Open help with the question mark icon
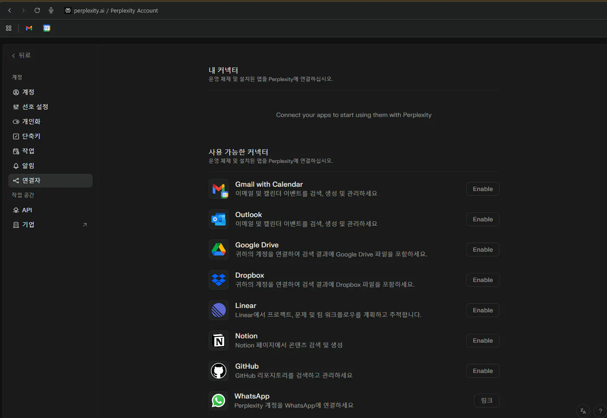Screen dimensions: 607x418 tap(601, 411)
